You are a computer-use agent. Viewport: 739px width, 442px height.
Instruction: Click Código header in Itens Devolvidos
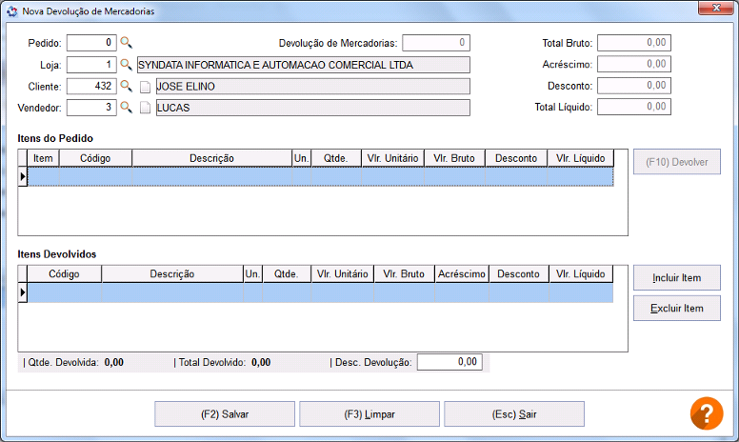65,274
